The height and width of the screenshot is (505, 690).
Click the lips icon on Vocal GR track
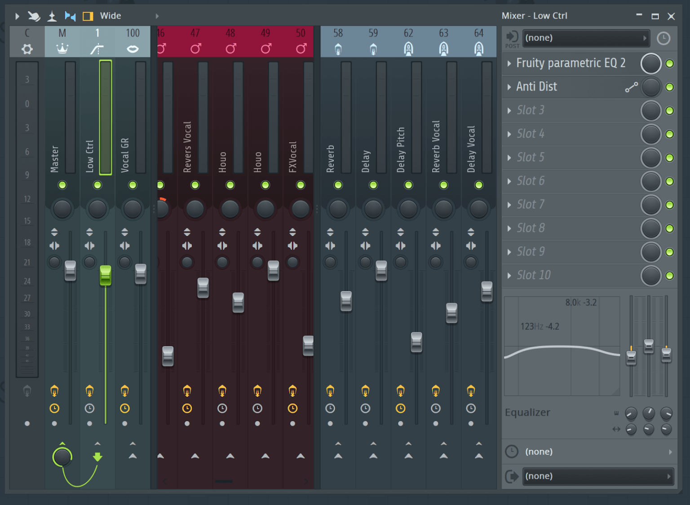coord(133,49)
